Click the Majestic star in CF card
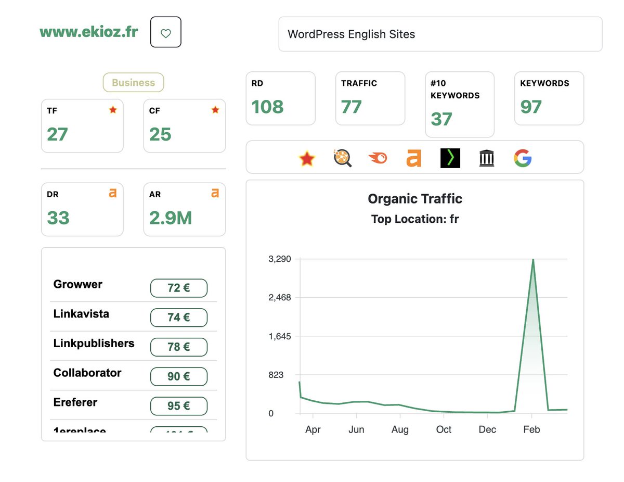The image size is (624, 482). 215,110
